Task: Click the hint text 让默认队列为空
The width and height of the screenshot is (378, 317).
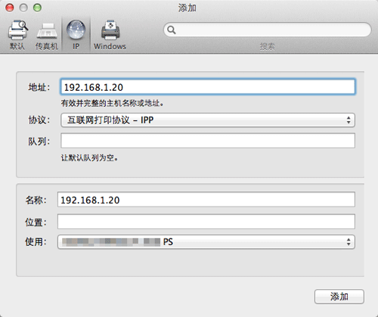Action: click(x=89, y=158)
